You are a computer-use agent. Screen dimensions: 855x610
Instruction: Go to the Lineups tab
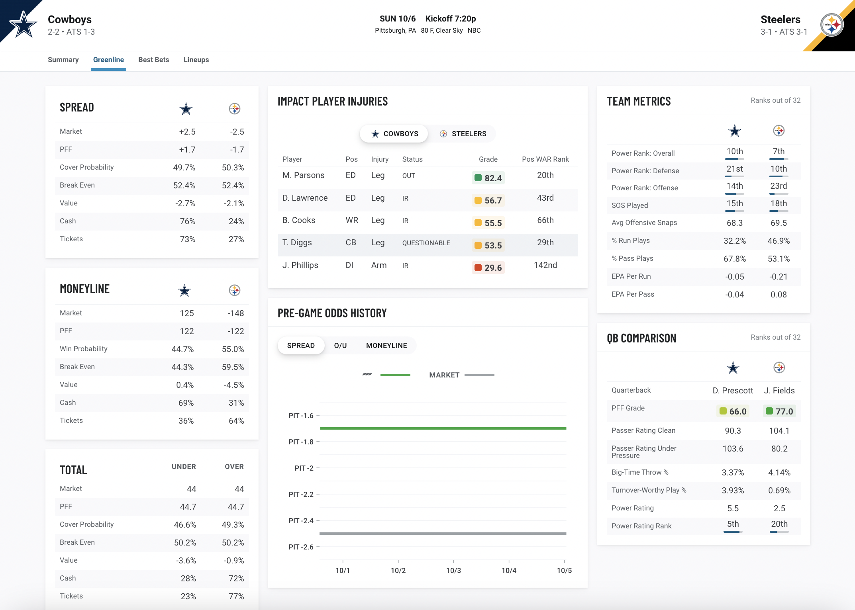(196, 60)
